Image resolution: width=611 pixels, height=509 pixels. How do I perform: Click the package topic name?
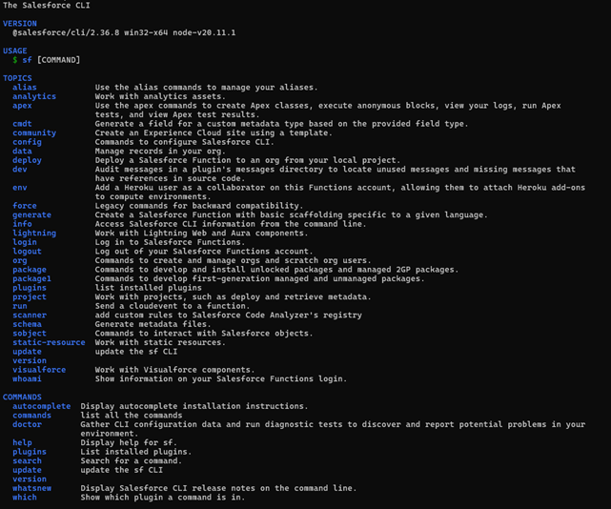(x=30, y=270)
